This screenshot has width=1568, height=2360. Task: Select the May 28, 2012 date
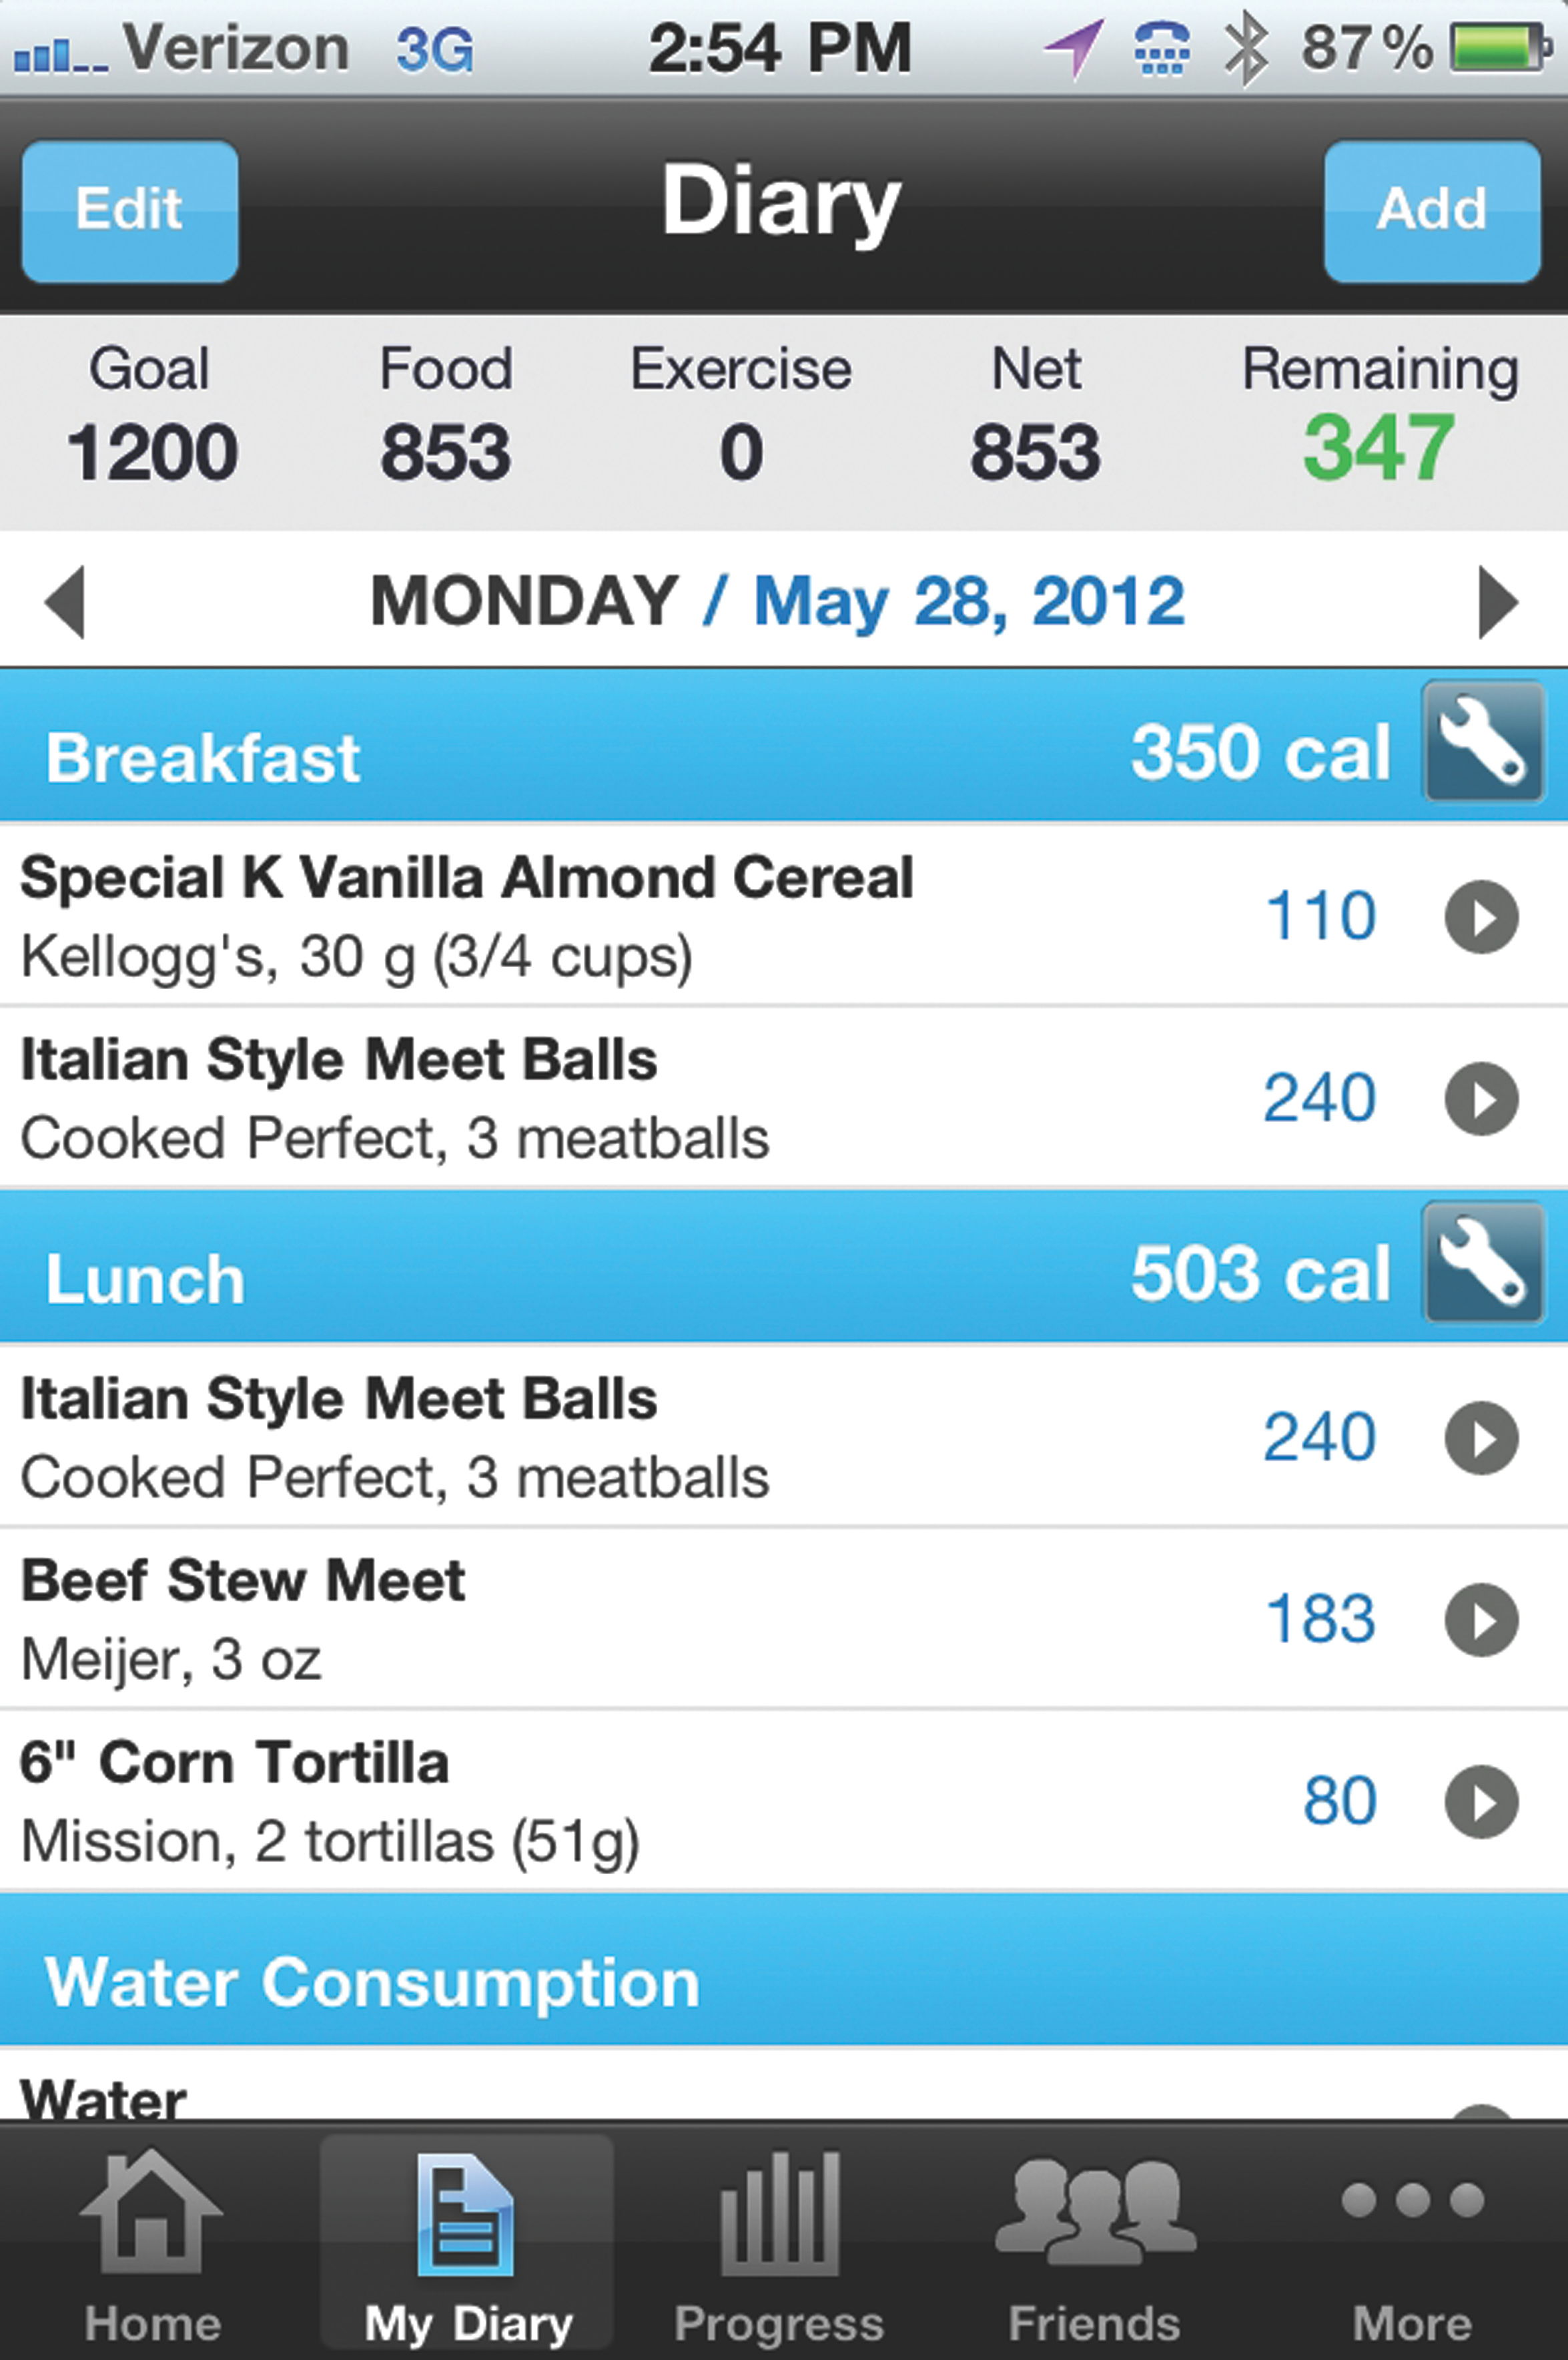(968, 601)
